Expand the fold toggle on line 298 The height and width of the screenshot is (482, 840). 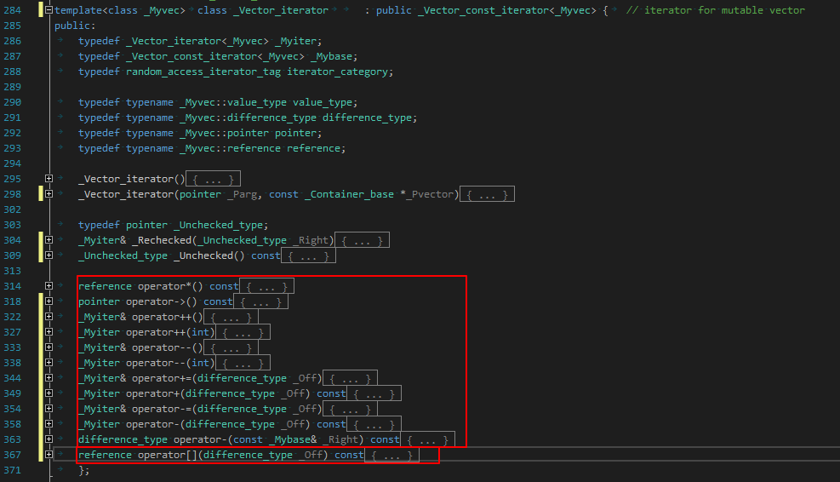49,194
